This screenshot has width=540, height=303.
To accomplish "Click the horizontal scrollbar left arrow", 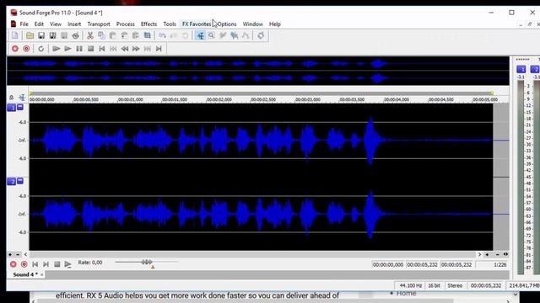I will (x=26, y=254).
